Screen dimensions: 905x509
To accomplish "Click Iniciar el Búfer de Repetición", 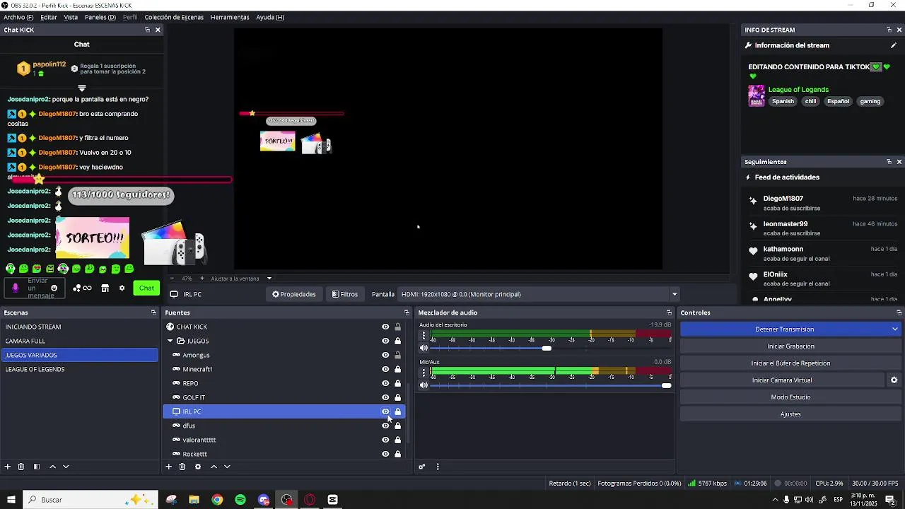I will pyautogui.click(x=790, y=363).
